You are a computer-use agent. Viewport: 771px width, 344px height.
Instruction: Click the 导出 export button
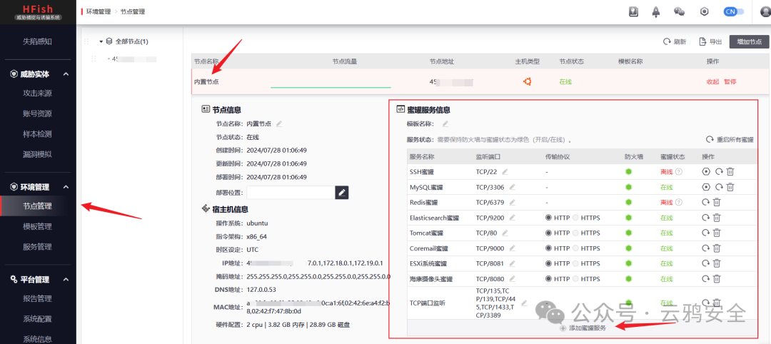[x=710, y=42]
